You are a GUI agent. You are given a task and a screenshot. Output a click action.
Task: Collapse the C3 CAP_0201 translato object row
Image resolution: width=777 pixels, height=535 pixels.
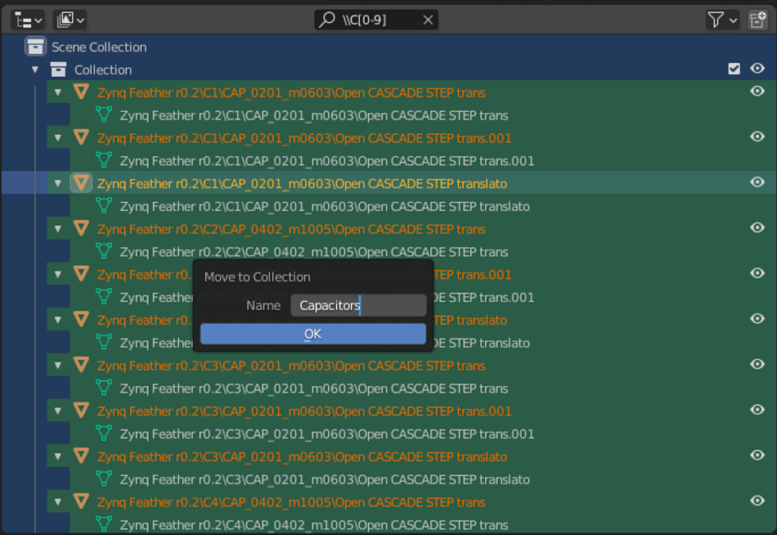58,457
